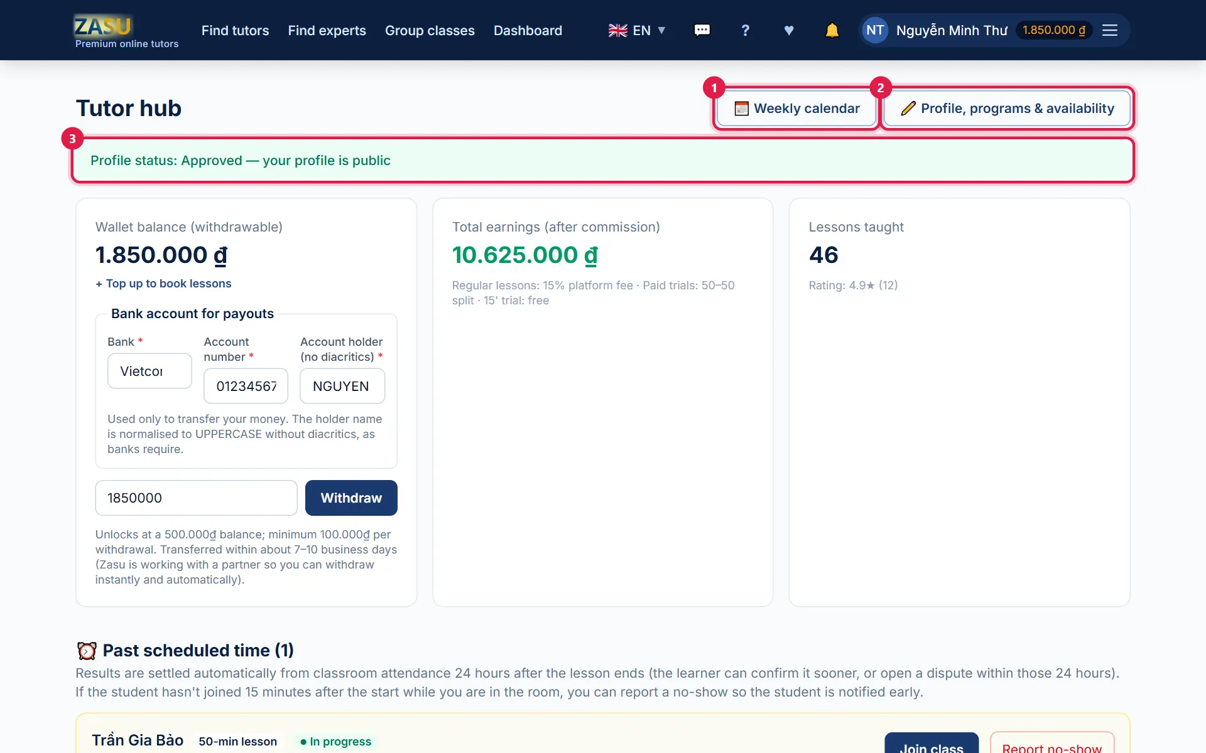Click the Rating: 4.9★ (12) text
The width and height of the screenshot is (1206, 753).
853,286
